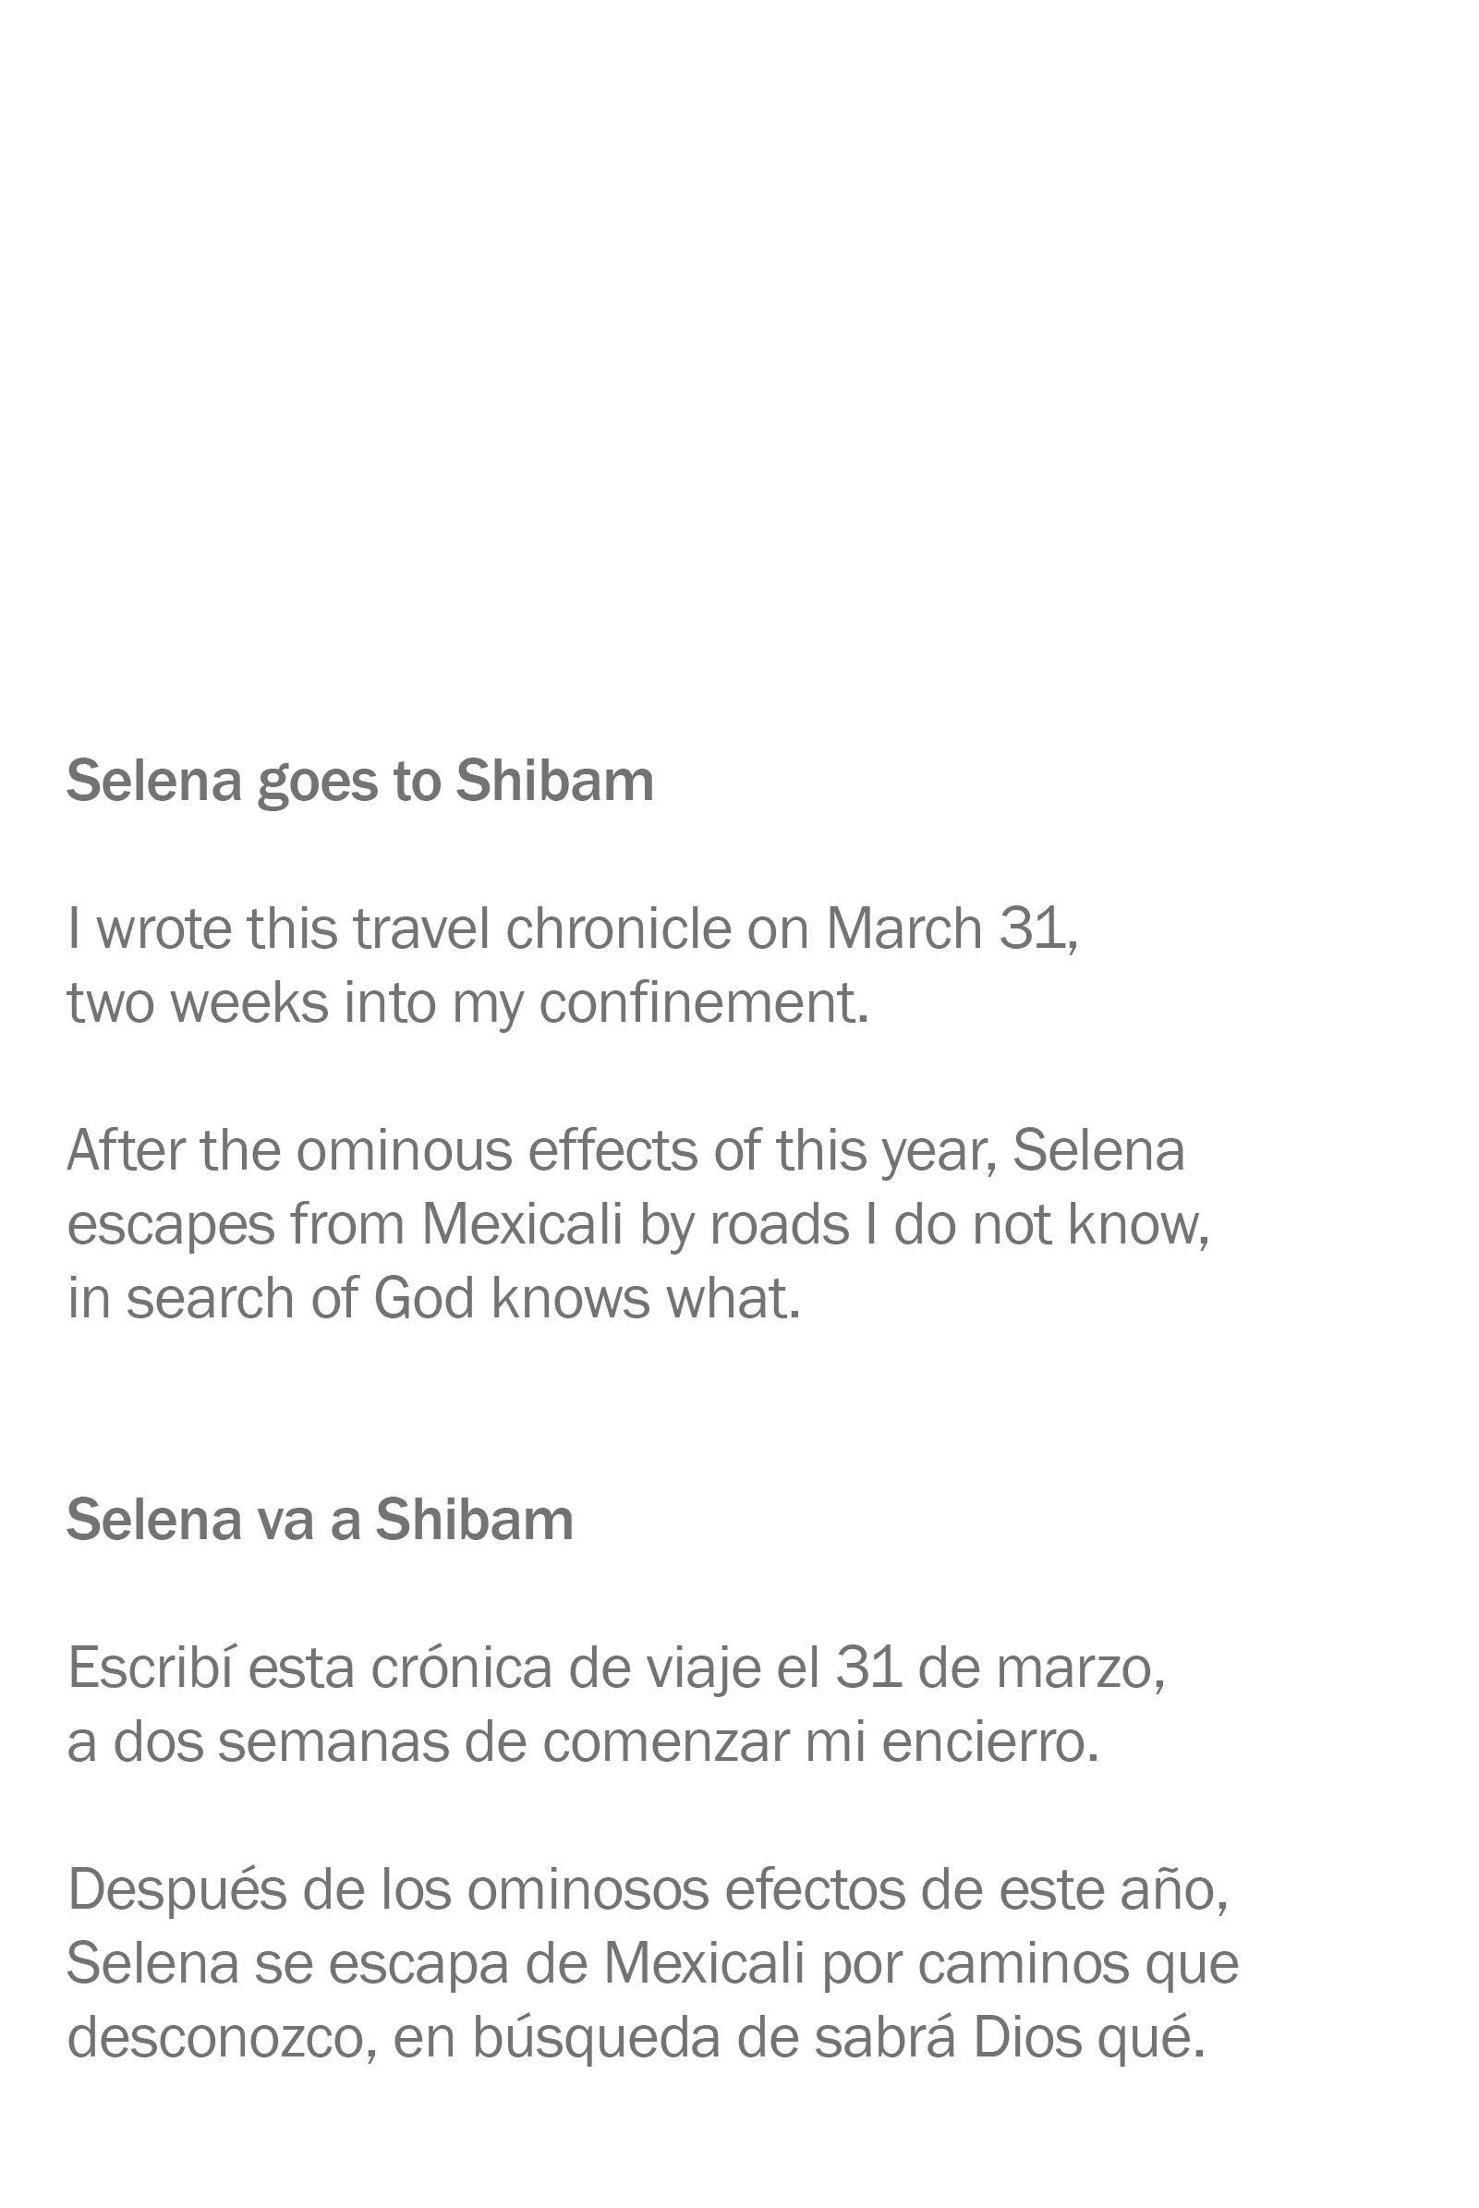Click the word "Mexicali" in the English paragraph

click(x=522, y=1224)
